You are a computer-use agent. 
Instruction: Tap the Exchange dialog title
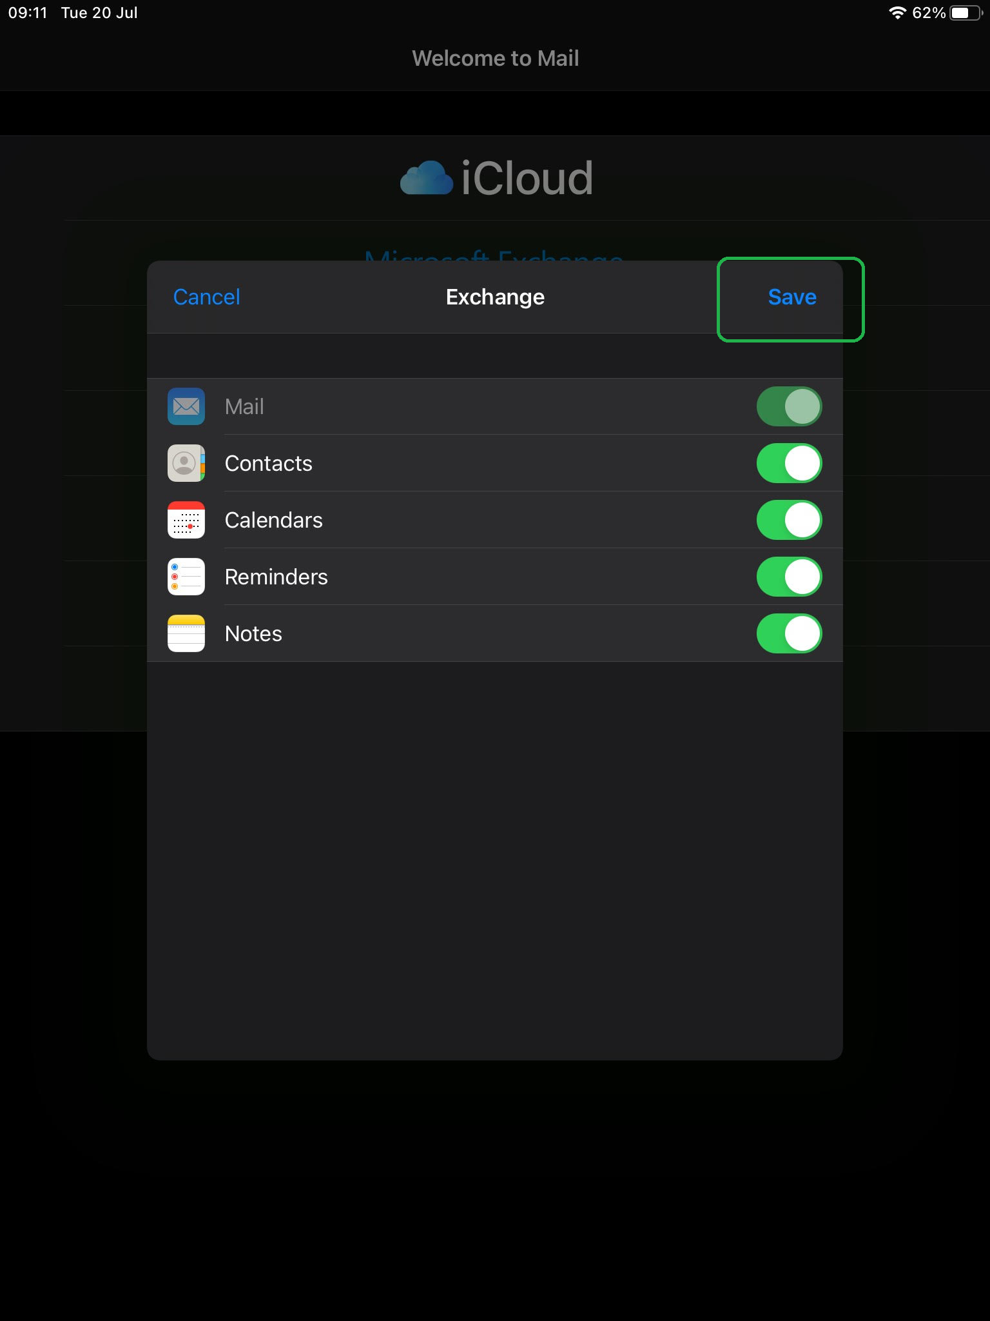pos(495,297)
